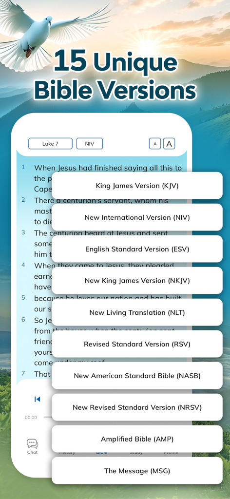230x499 pixels.
Task: Tap verse number 2
Action: coord(23,199)
